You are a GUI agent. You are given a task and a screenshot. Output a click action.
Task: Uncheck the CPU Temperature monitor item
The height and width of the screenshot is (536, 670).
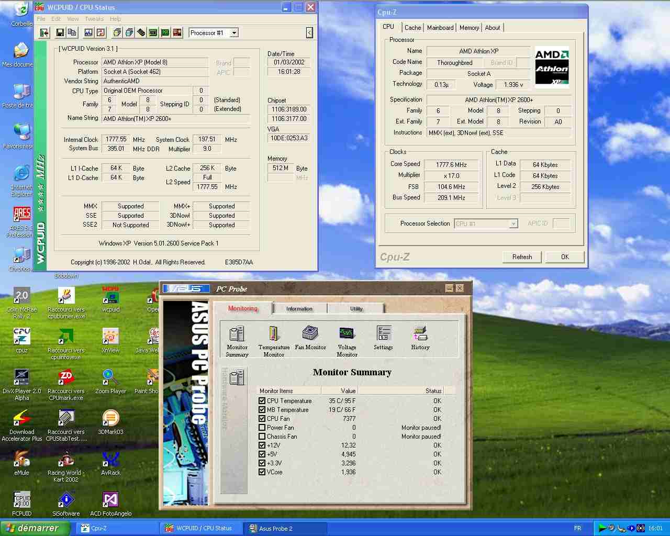click(x=262, y=401)
